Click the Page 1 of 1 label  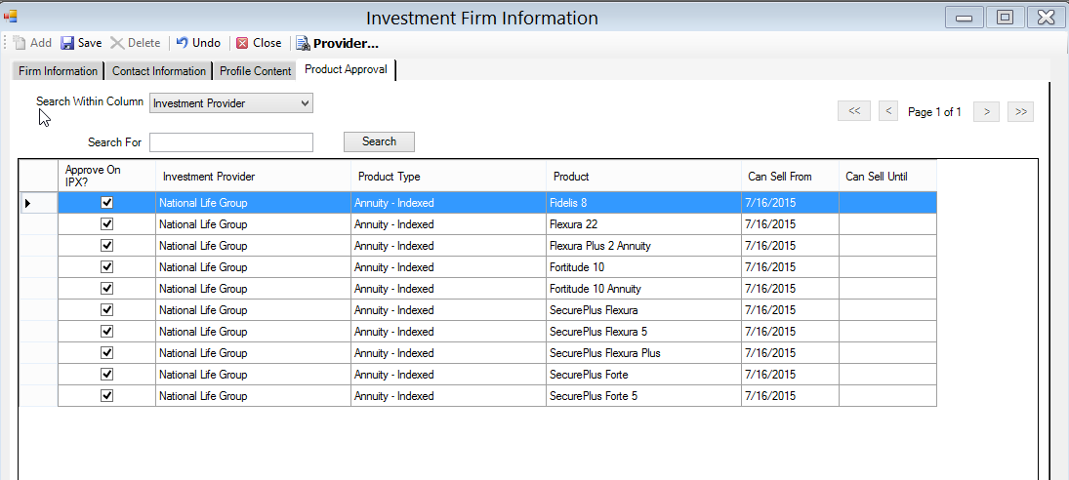(x=934, y=112)
